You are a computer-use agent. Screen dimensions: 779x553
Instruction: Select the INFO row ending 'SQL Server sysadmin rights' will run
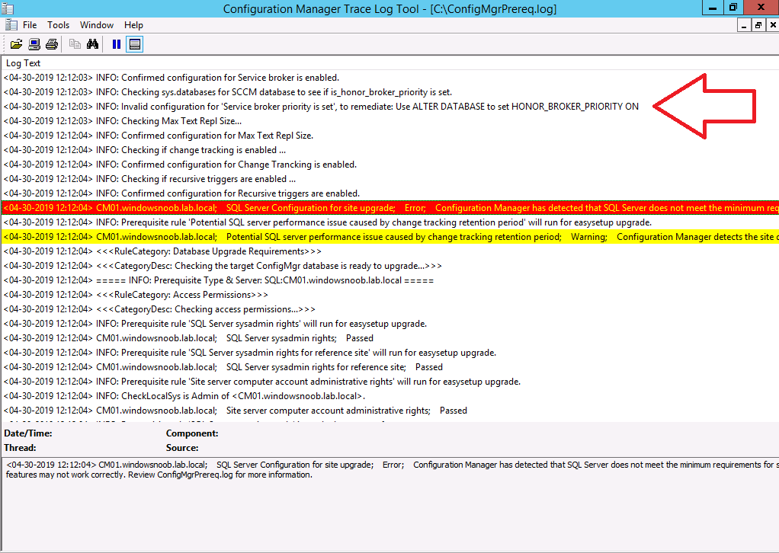pyautogui.click(x=390, y=324)
